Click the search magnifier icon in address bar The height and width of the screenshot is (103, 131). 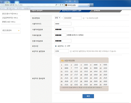(56, 5)
